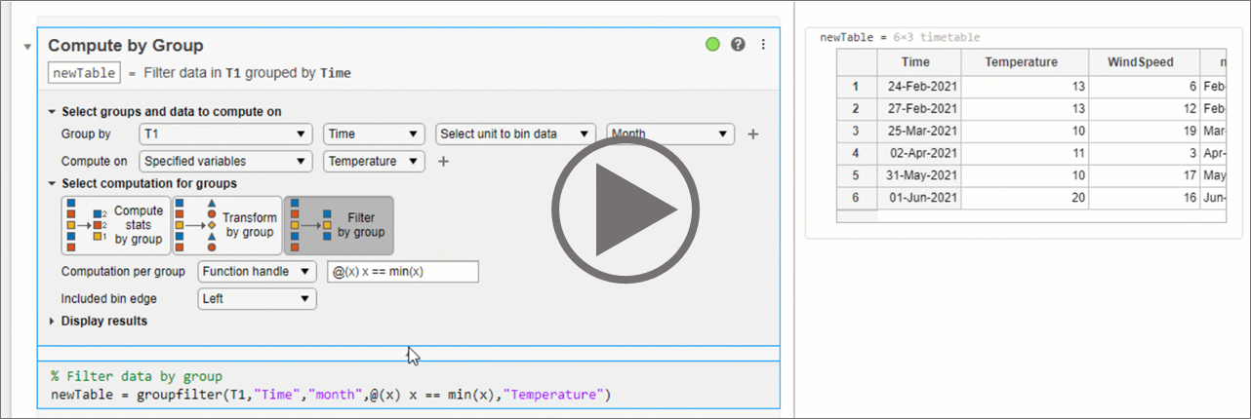1251x419 pixels.
Task: Select the Compute stats by group option
Action: tap(114, 225)
